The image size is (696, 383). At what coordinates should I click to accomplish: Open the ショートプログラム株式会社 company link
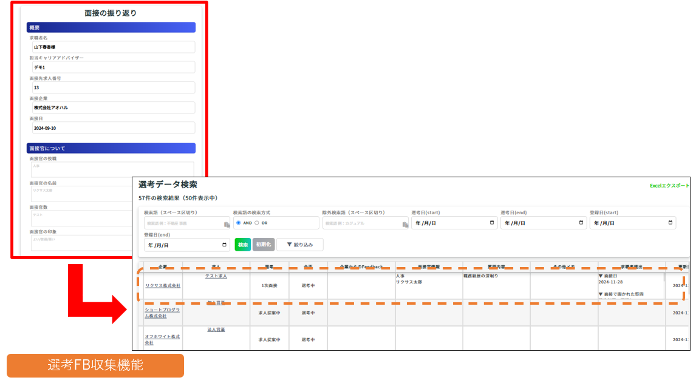[x=162, y=313]
